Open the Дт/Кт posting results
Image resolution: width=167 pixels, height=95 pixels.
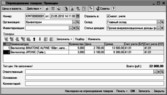78,9
